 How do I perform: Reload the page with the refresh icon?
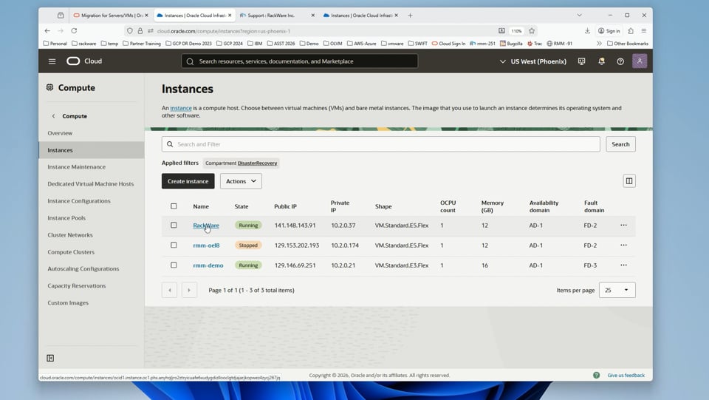click(x=74, y=31)
